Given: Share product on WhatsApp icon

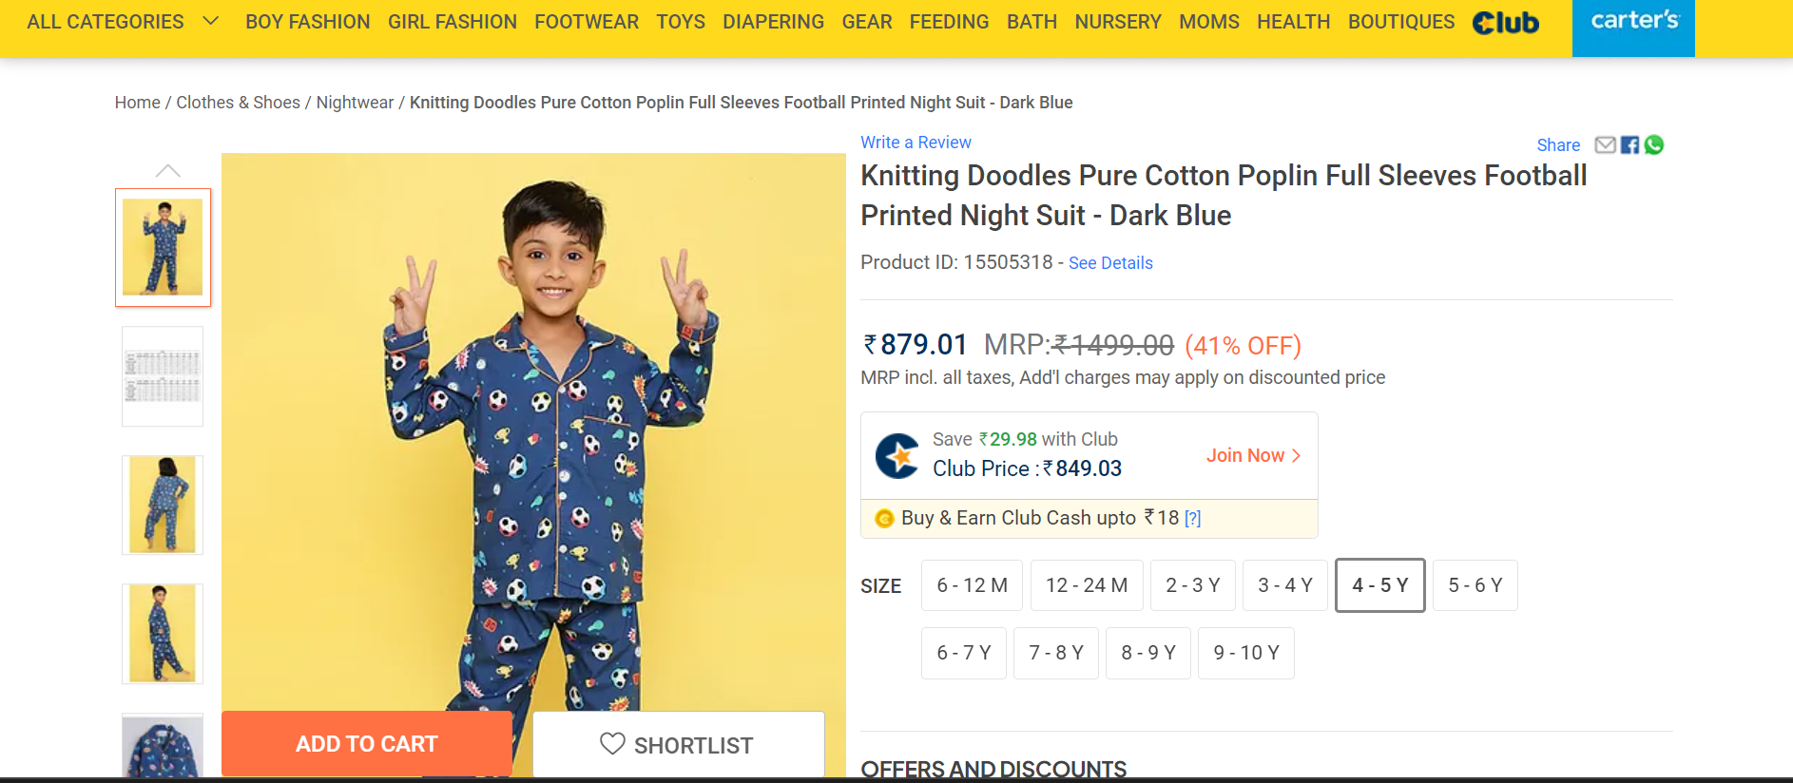Looking at the screenshot, I should point(1654,145).
